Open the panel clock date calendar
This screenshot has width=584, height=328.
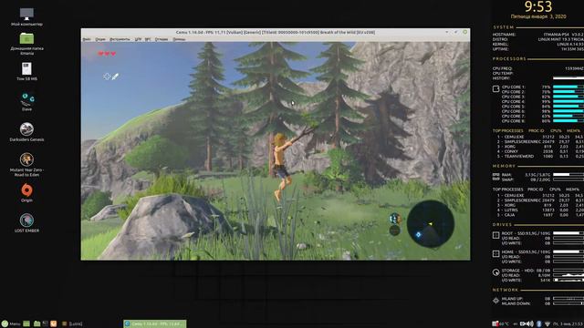(568, 324)
